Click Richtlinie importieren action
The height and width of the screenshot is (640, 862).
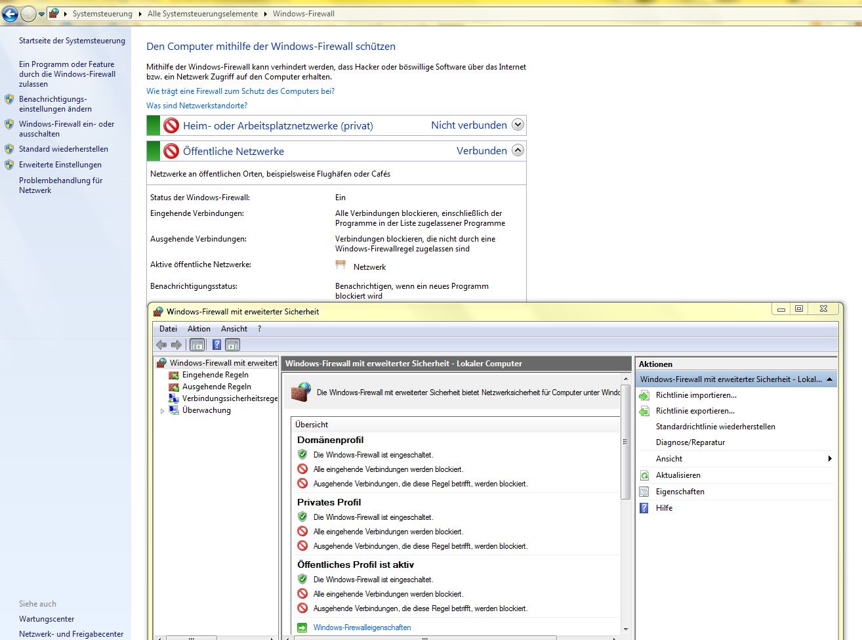pyautogui.click(x=696, y=395)
